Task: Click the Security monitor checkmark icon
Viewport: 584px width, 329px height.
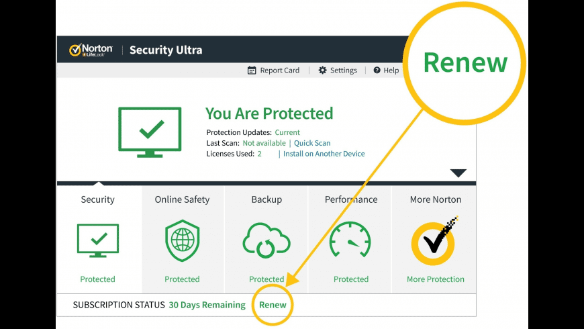Action: click(98, 240)
